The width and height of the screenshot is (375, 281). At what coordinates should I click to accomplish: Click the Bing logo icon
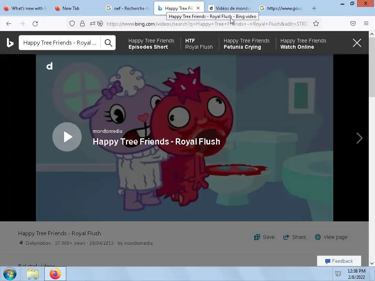click(10, 43)
